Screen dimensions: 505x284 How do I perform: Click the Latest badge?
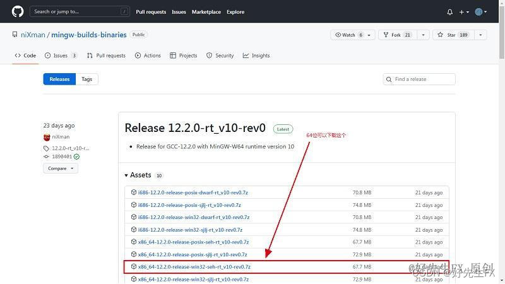point(283,129)
